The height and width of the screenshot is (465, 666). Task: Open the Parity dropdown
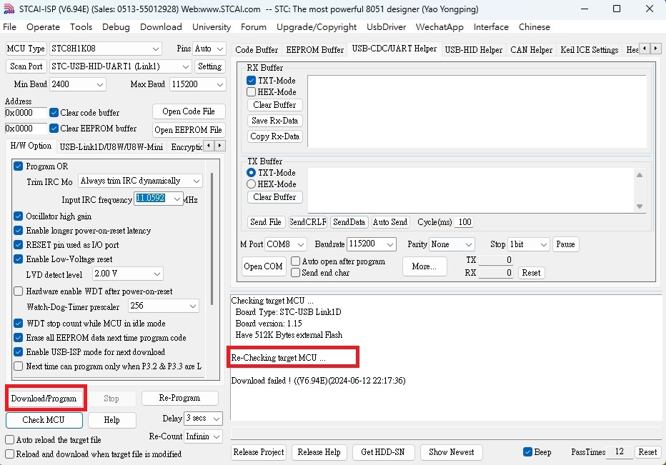pos(452,244)
